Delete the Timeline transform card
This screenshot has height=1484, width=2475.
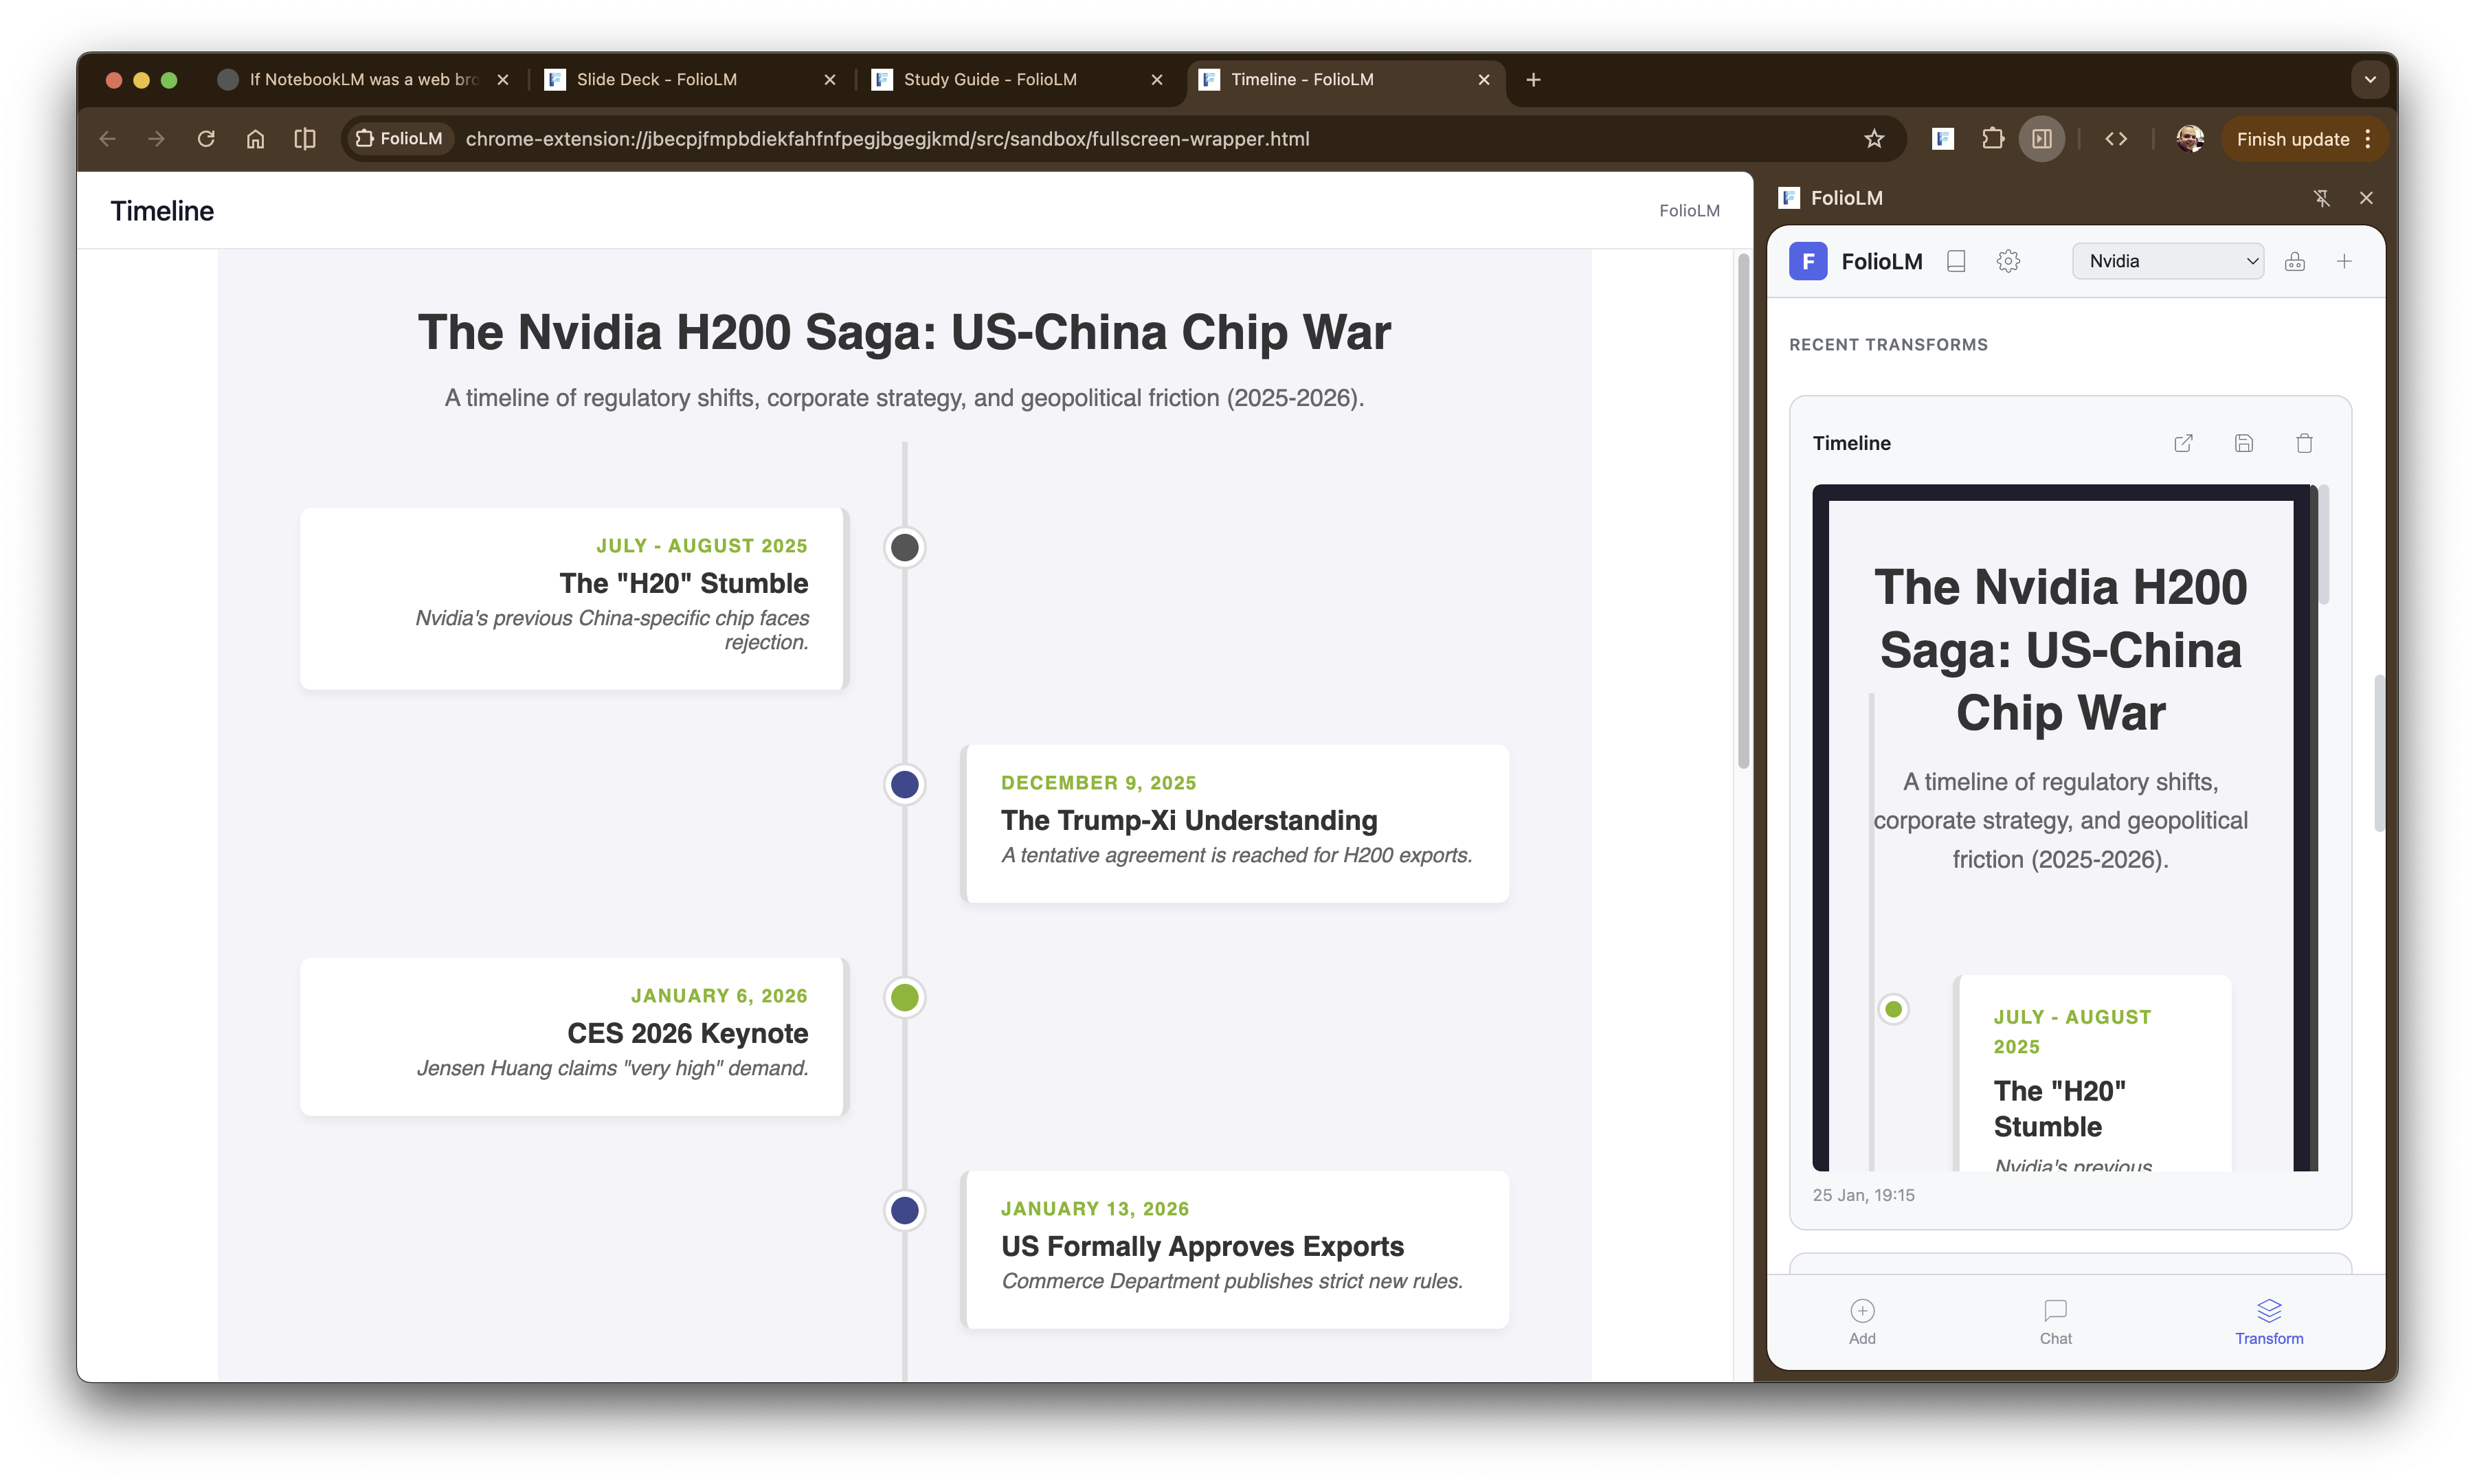pyautogui.click(x=2304, y=443)
